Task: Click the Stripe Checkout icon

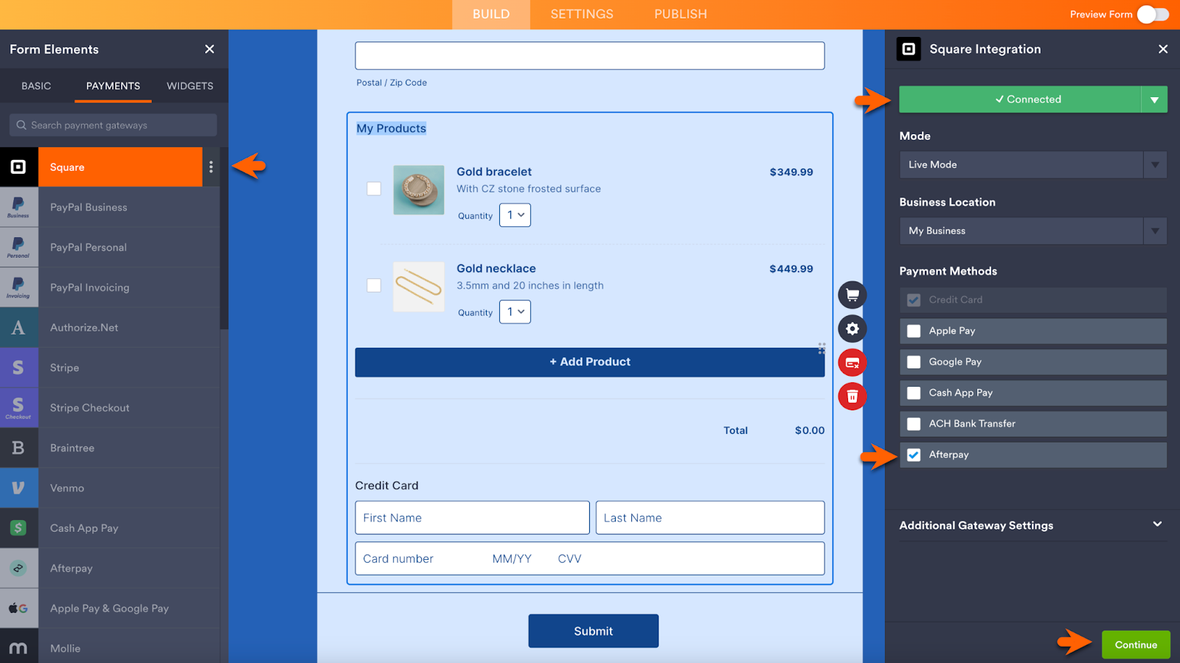Action: (18, 408)
